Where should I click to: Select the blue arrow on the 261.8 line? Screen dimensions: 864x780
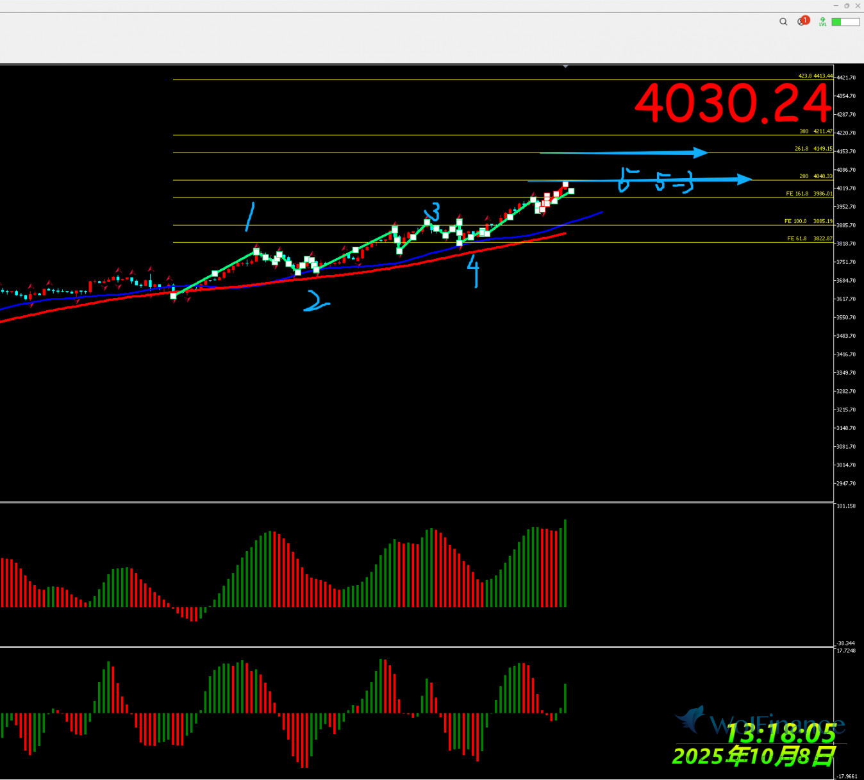coord(624,153)
